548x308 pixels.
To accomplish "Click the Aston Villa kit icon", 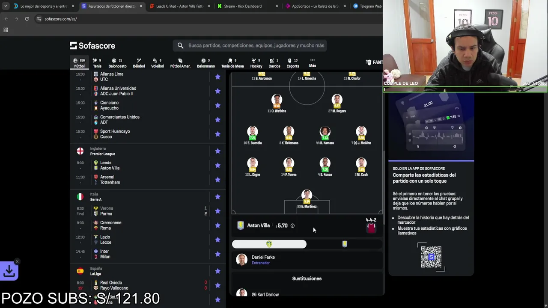I will pyautogui.click(x=371, y=228).
